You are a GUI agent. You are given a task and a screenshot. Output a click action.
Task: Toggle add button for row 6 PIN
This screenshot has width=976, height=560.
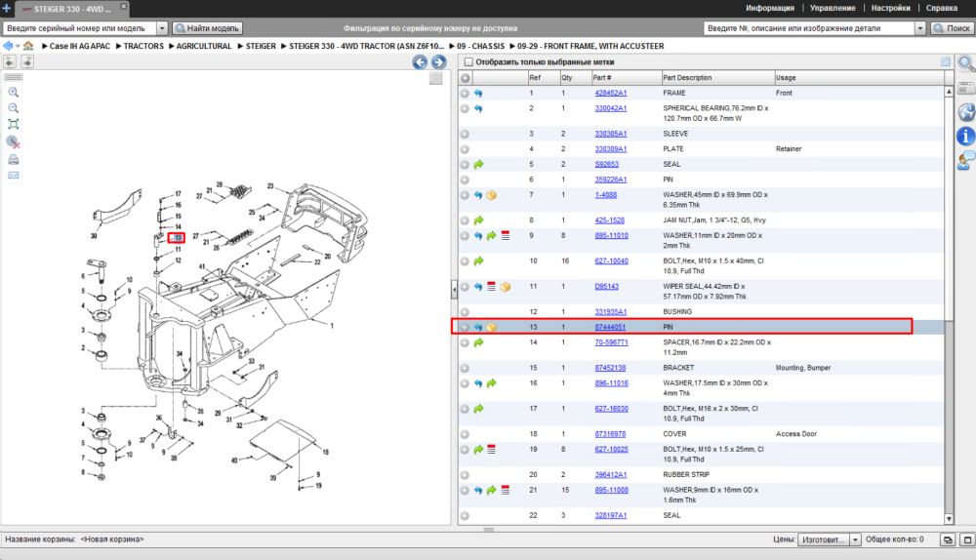pos(465,180)
